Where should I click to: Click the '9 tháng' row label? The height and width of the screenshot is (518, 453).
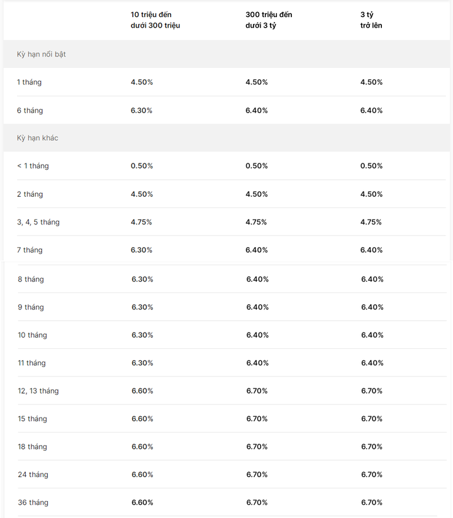coord(30,307)
